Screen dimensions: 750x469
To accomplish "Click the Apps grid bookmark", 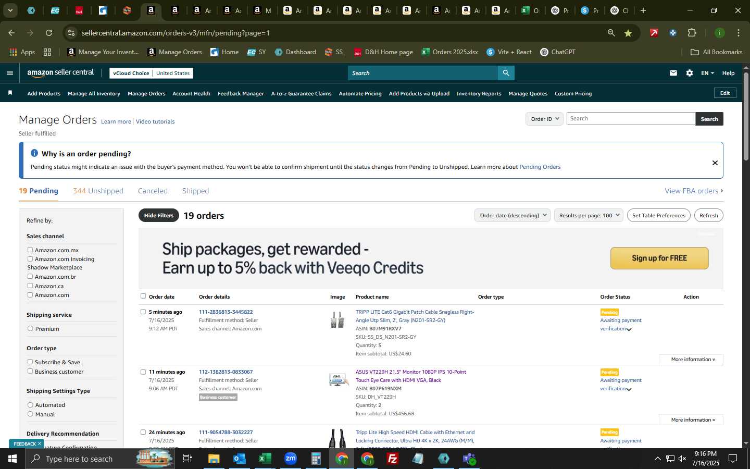I will [x=22, y=52].
